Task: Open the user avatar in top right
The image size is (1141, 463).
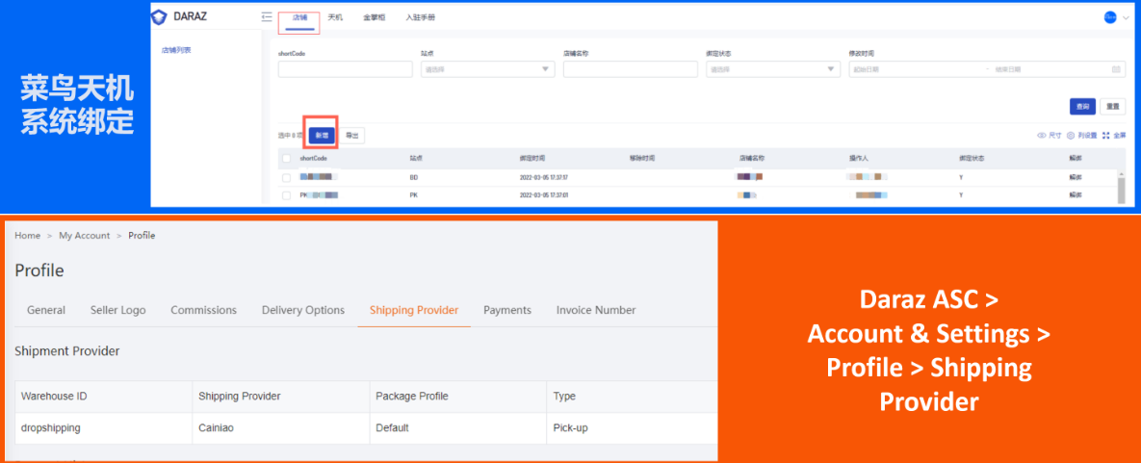Action: [1110, 17]
